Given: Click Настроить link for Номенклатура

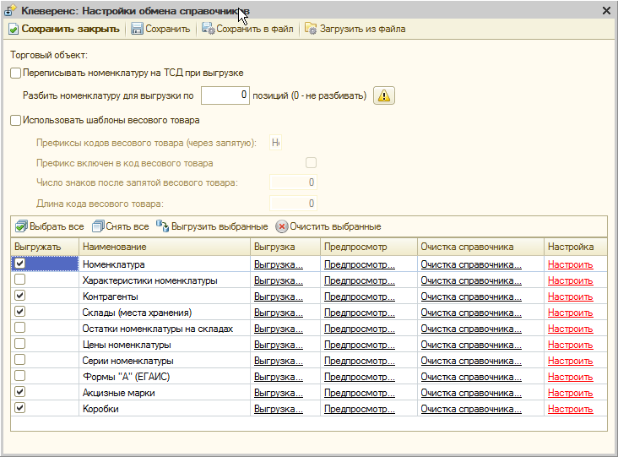Looking at the screenshot, I should pyautogui.click(x=571, y=264).
